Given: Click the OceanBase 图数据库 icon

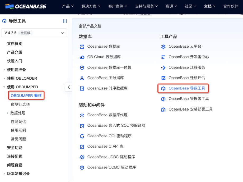Looking at the screenshot, I should 82,78.
